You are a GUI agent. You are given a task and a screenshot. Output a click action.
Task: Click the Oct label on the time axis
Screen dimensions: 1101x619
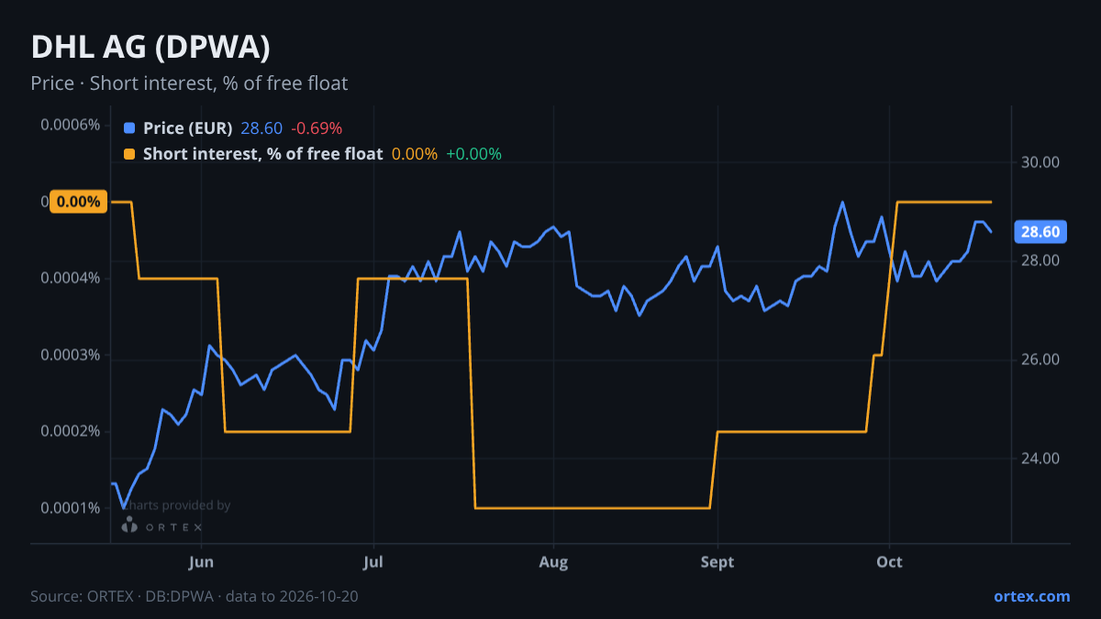point(889,562)
